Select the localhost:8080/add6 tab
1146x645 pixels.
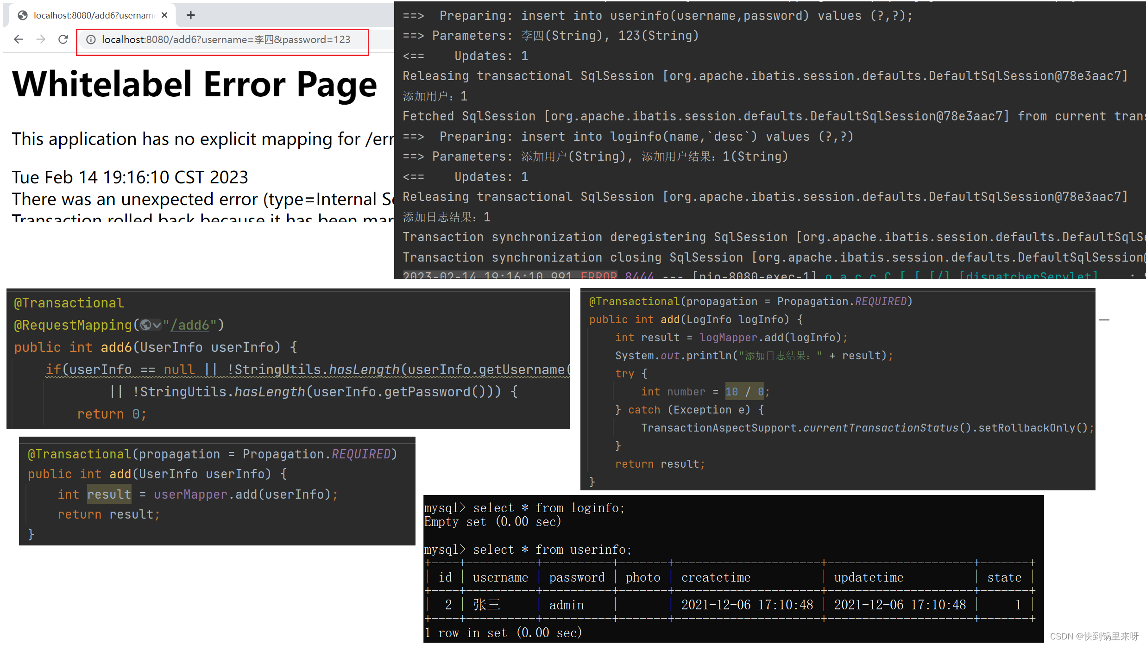point(92,15)
